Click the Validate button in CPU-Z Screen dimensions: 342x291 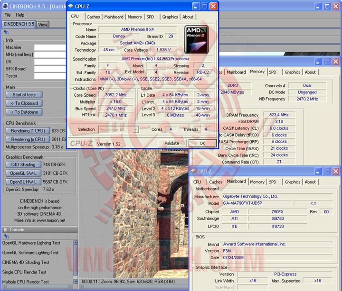pos(172,143)
